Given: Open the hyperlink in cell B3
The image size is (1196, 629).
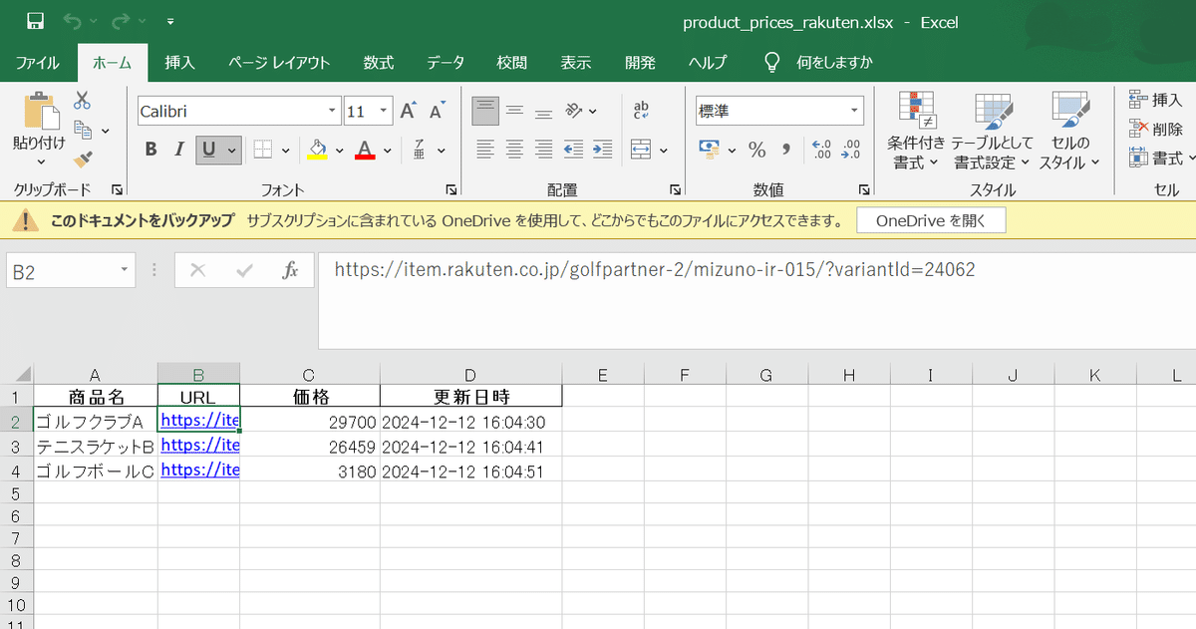Looking at the screenshot, I should click(199, 445).
